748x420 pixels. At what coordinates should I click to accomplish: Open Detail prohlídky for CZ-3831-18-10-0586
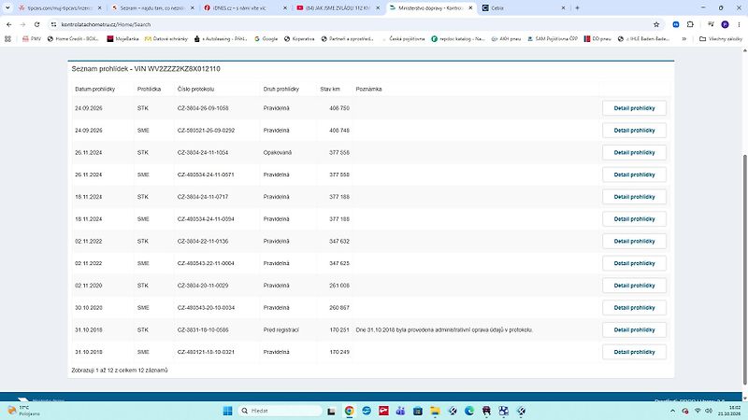634,329
